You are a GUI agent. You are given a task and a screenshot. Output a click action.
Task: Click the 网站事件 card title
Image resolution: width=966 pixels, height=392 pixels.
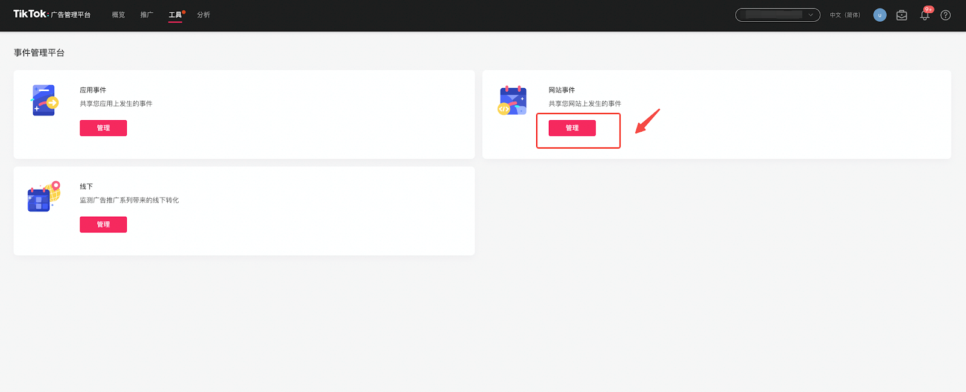pyautogui.click(x=561, y=90)
